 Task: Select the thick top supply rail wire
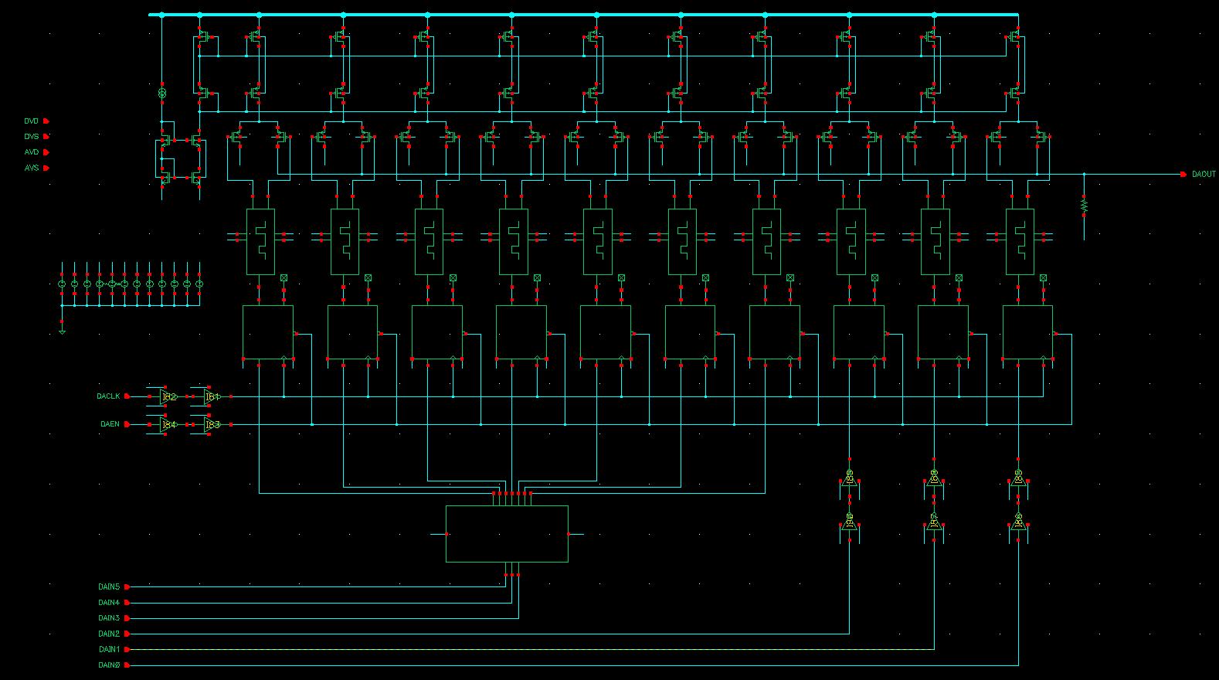583,15
